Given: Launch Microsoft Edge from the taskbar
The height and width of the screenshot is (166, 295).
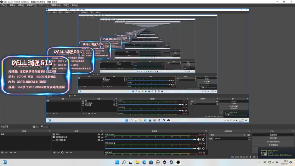Looking at the screenshot, I should tap(144, 162).
